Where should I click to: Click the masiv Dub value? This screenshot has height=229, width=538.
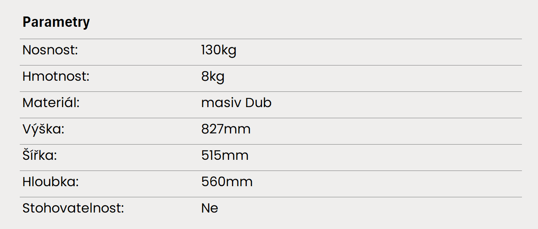click(236, 103)
